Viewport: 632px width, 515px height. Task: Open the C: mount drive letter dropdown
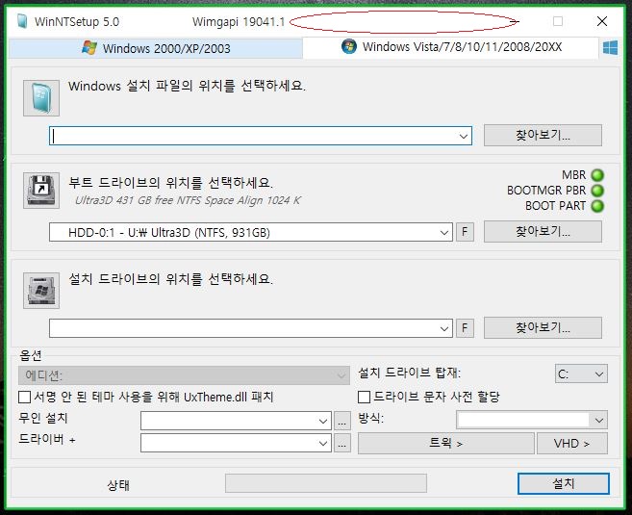click(581, 373)
